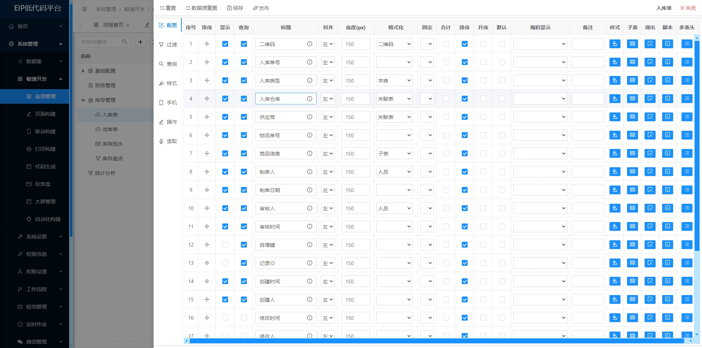The image size is (702, 348).
Task: Click the width (宽度) input field in row 8 (制单人)
Action: (356, 172)
